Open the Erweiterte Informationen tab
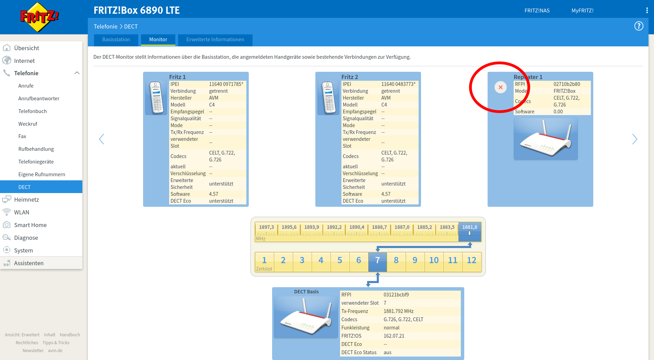This screenshot has width=654, height=360. click(215, 40)
